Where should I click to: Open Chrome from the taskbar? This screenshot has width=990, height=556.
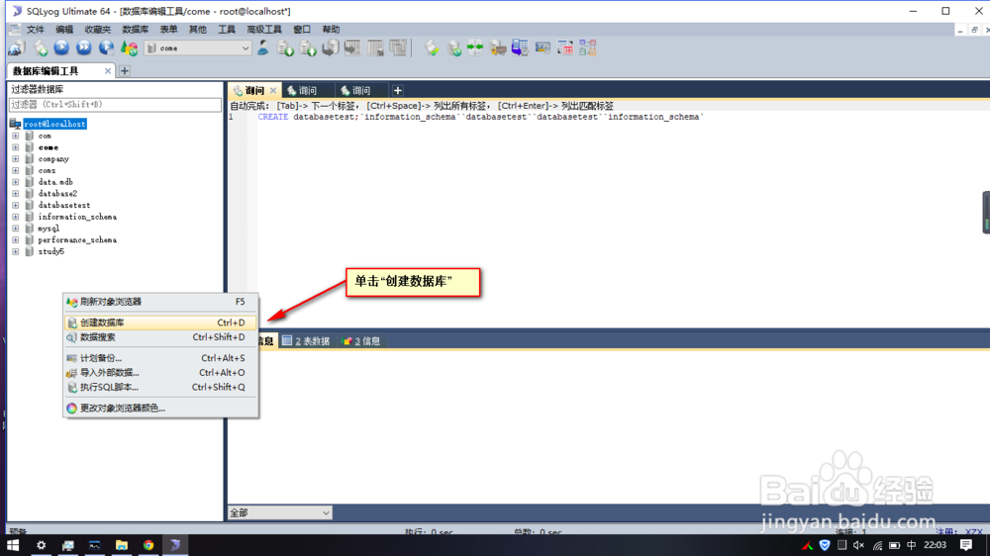point(148,545)
